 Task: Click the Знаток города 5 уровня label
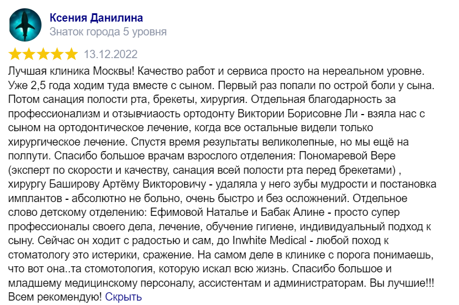click(x=108, y=32)
